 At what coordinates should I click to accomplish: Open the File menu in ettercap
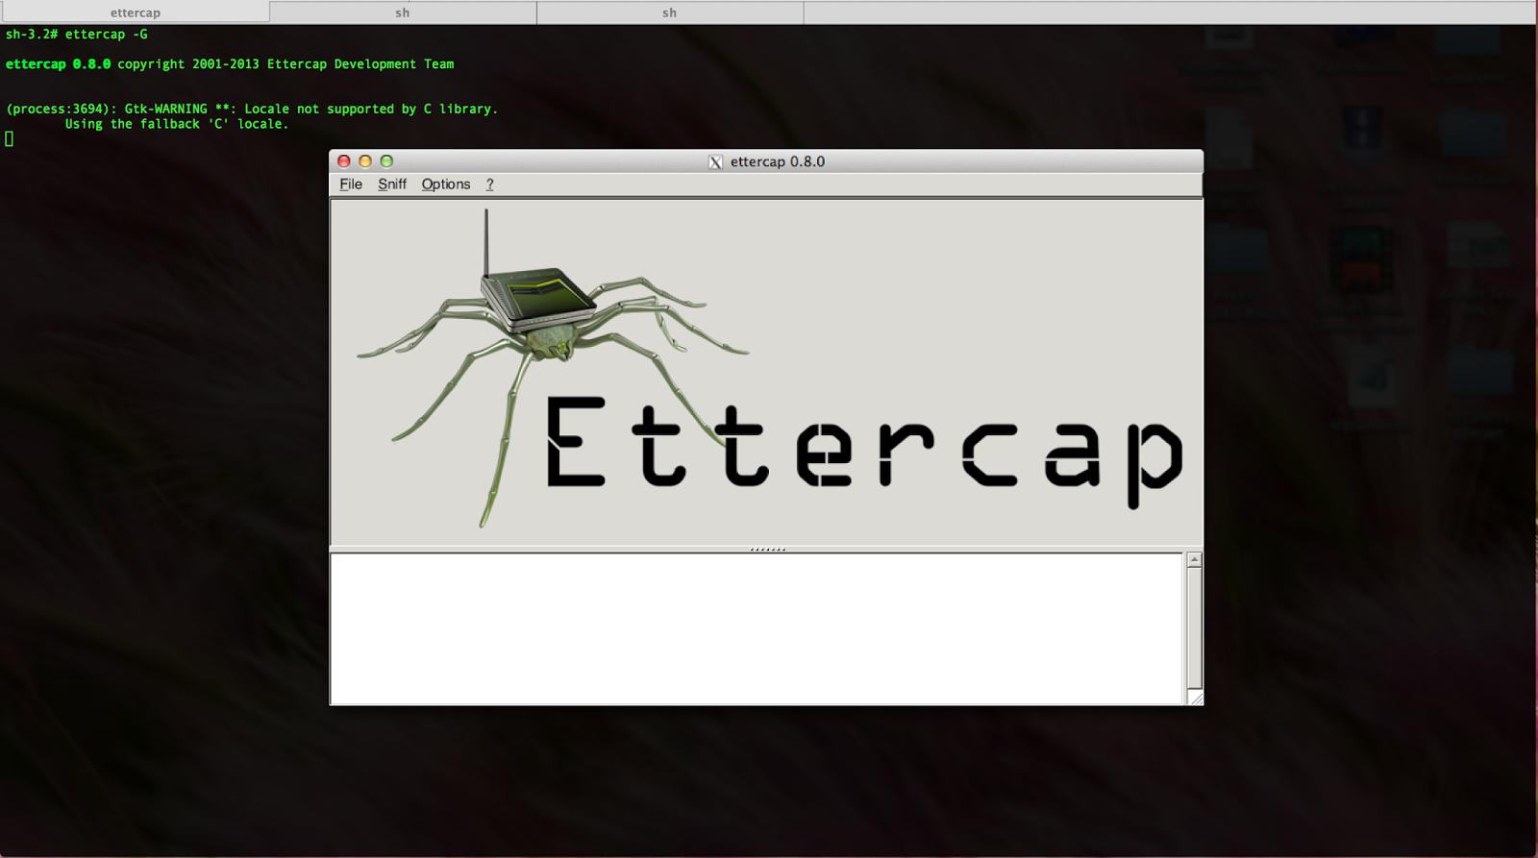coord(351,184)
